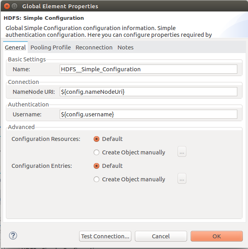Viewport: 248px width, 249px height.
Task: Click the 'Username:' label
Action: pos(27,114)
